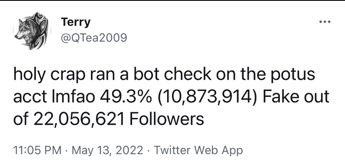The image size is (345, 168).
Task: Click the word "out" ending second line
Action: (315, 97)
